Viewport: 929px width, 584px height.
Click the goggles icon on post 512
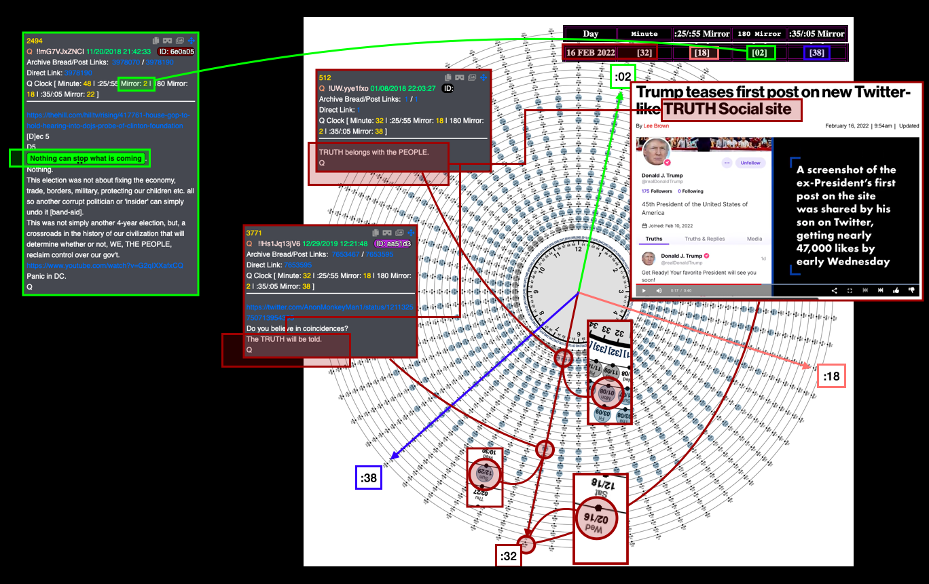pyautogui.click(x=460, y=78)
